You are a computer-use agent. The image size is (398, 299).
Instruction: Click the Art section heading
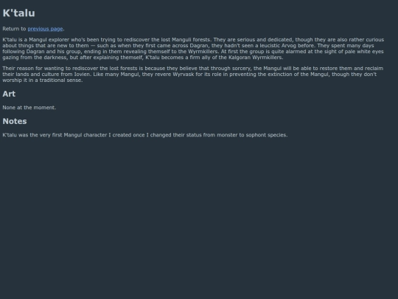coord(9,94)
